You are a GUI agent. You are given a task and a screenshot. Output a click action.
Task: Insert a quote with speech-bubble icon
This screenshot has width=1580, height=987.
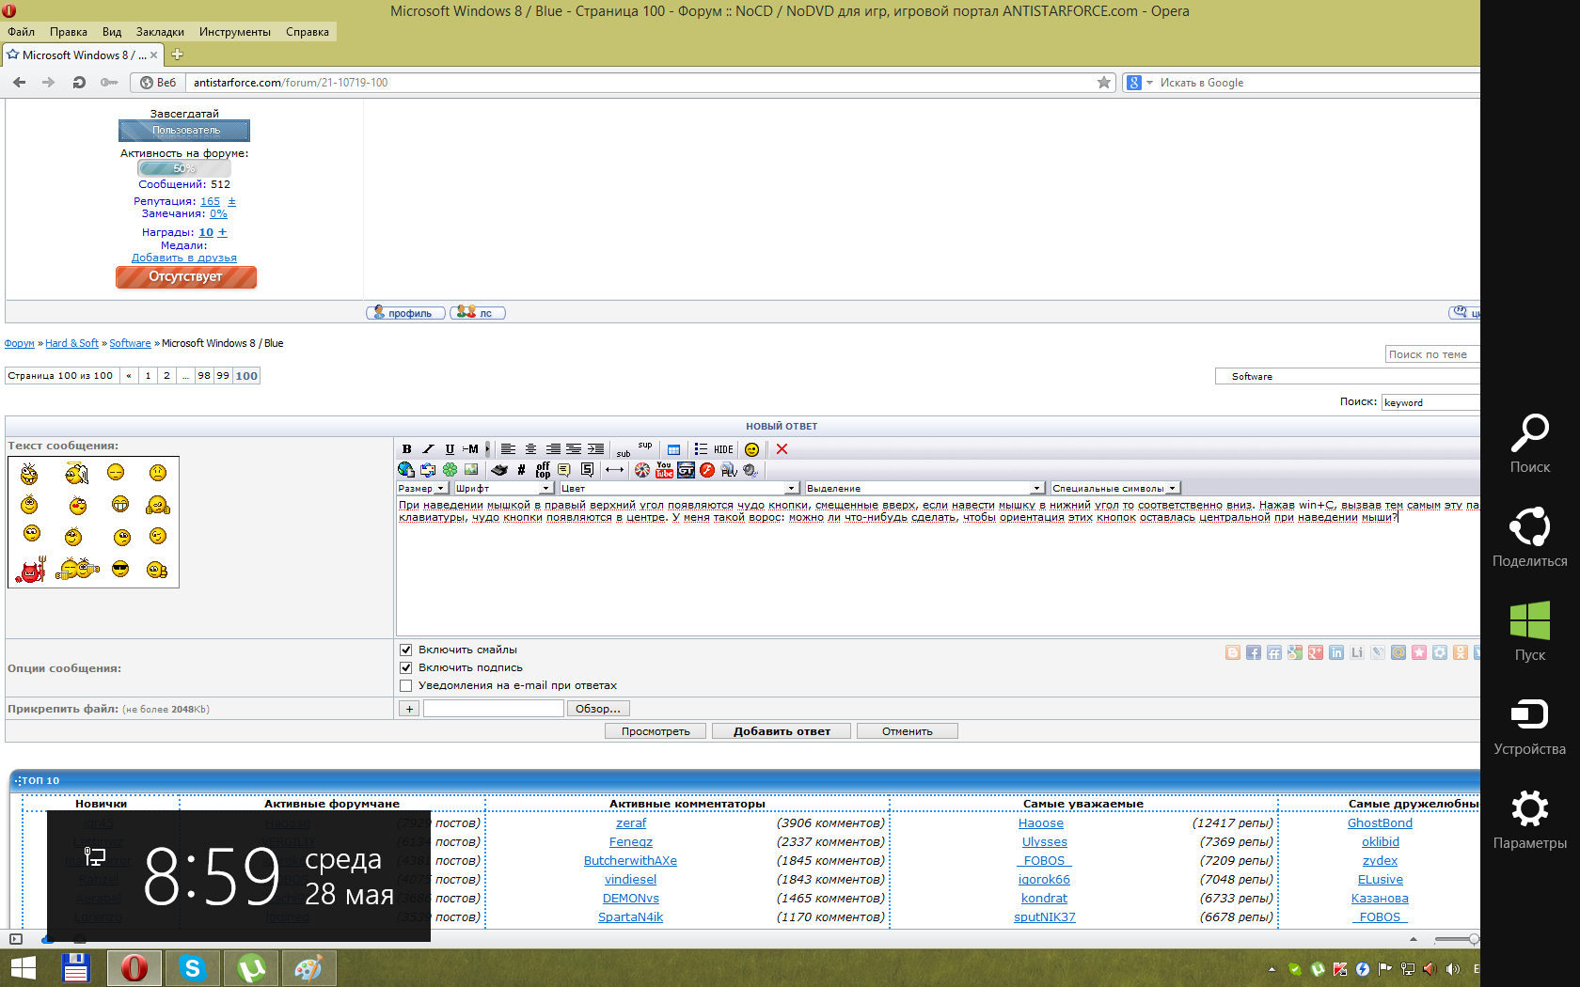(564, 469)
